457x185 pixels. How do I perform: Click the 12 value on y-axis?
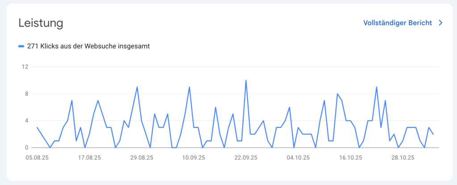25,67
